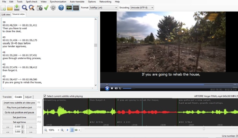Click the Find magnifier icon
The width and height of the screenshot is (238, 138).
click(x=24, y=8)
